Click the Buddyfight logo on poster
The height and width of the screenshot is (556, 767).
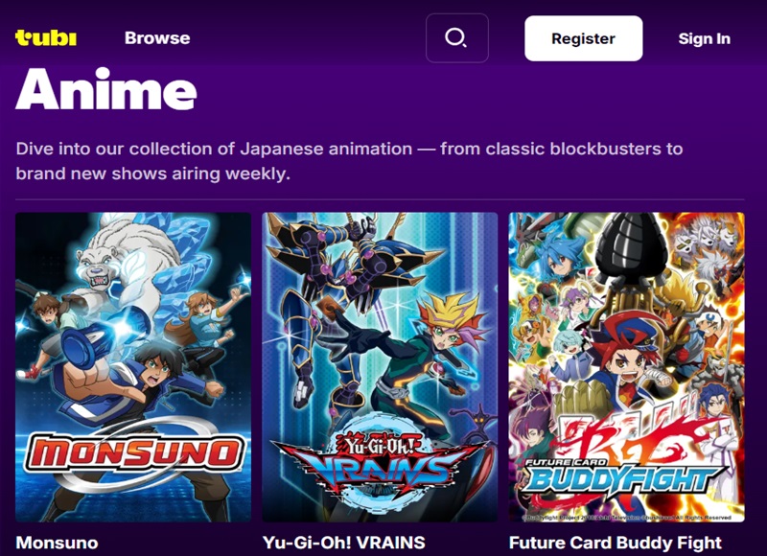point(622,475)
